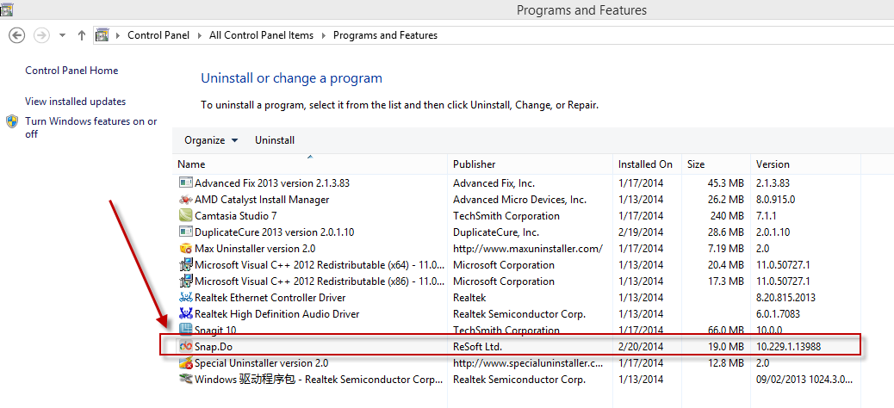894x408 pixels.
Task: Click window icon in title bar
Action: 8,9
